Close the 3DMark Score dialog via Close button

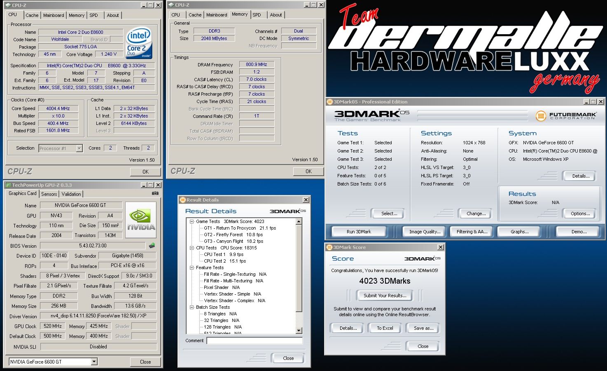point(423,346)
